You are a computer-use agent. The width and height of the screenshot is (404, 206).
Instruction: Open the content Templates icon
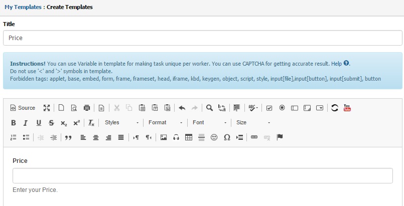click(x=101, y=108)
